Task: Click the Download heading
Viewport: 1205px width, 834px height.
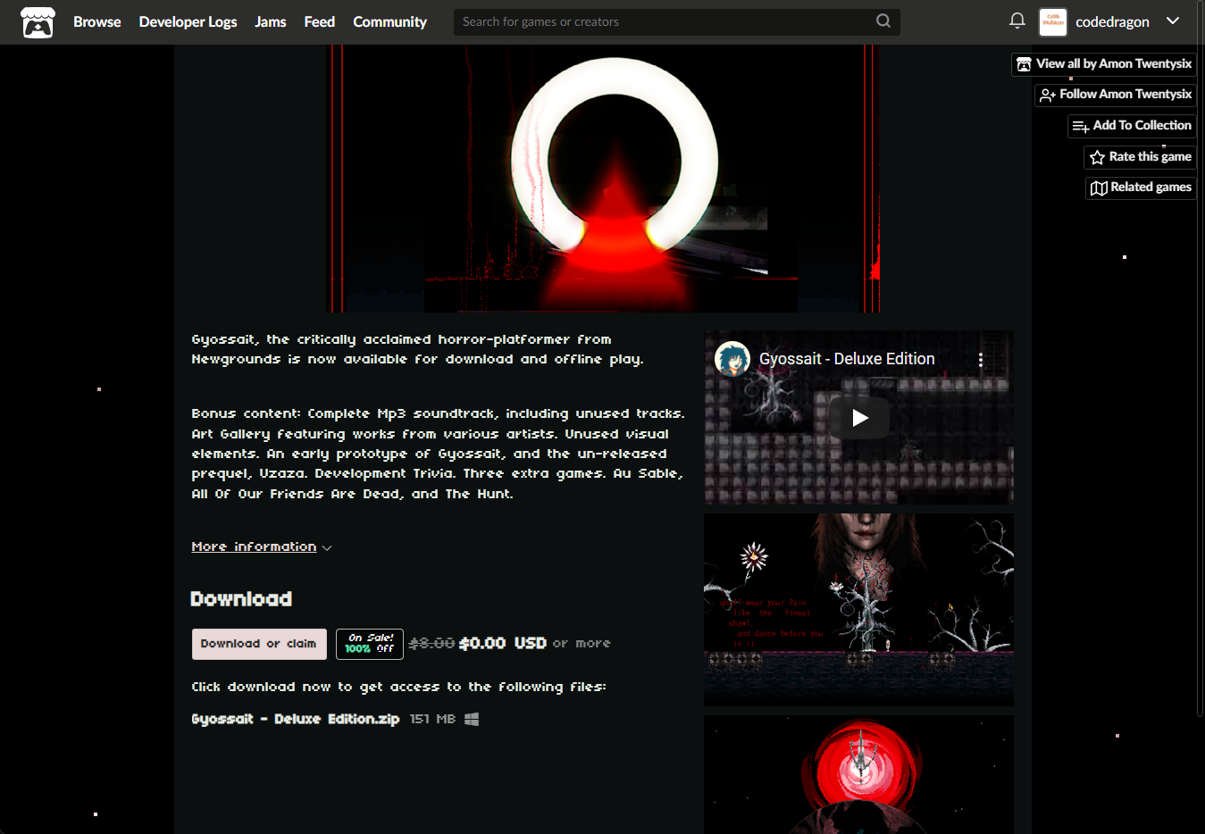Action: pyautogui.click(x=241, y=598)
